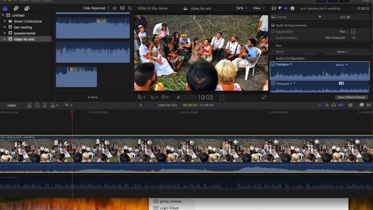The image size is (373, 210).
Task: Select the first audio clip thumbnail in browser
Action: pos(93,27)
